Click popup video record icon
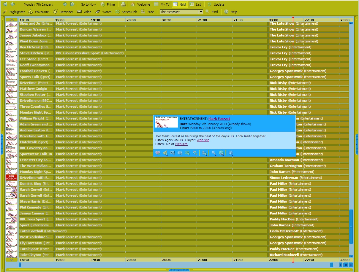This screenshot has height=272, width=359. [x=173, y=153]
